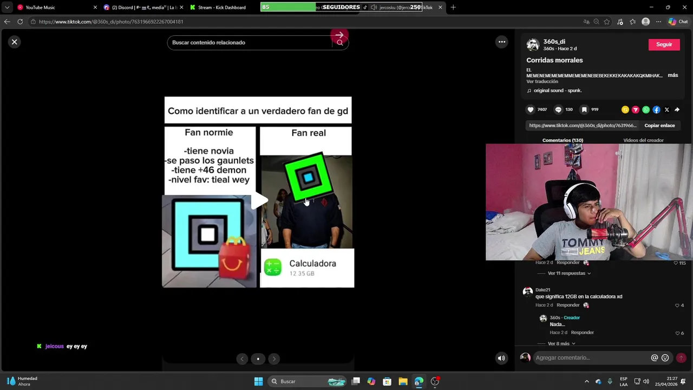The width and height of the screenshot is (693, 390).
Task: Open the Humedad weather widget
Action: [x=22, y=381]
